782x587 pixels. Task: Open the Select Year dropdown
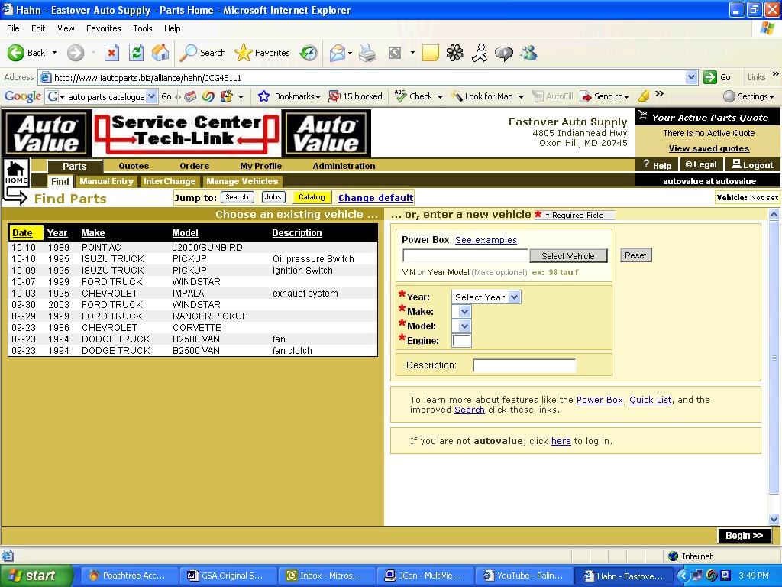coord(486,297)
